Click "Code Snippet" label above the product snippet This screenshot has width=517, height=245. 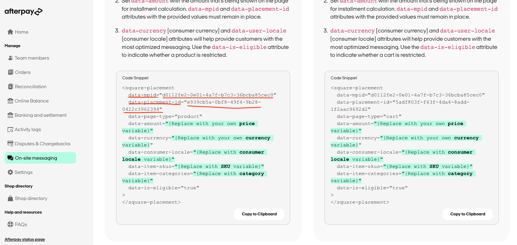[135, 78]
